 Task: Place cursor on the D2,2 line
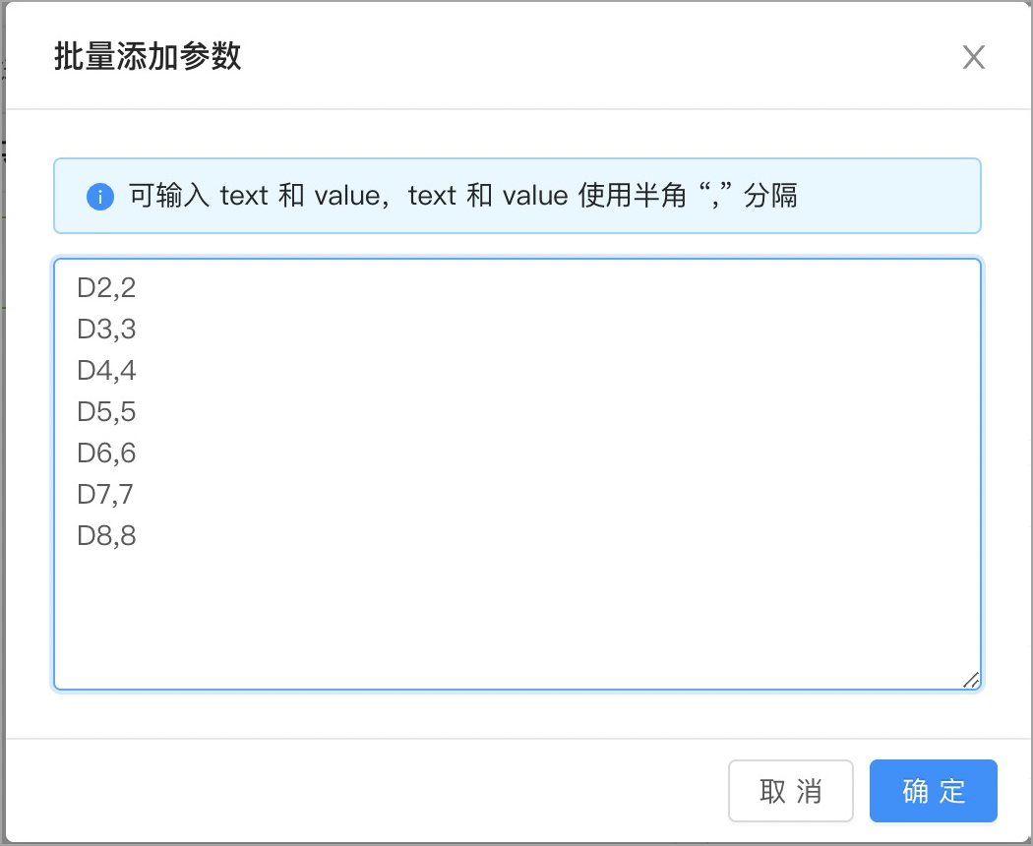tap(106, 288)
